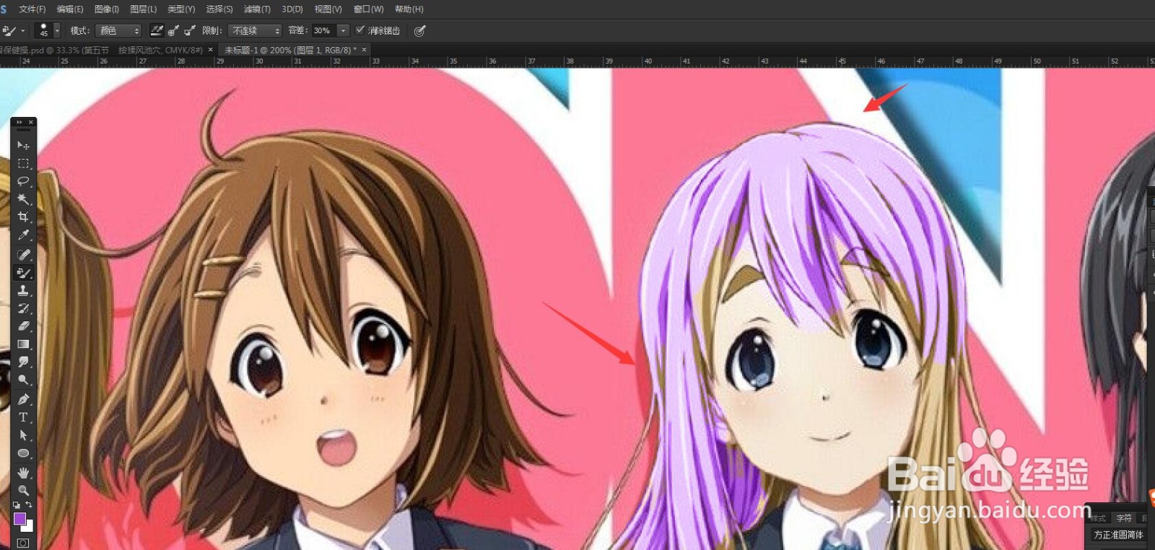
Task: Open the 帮助(H) menu
Action: (409, 9)
